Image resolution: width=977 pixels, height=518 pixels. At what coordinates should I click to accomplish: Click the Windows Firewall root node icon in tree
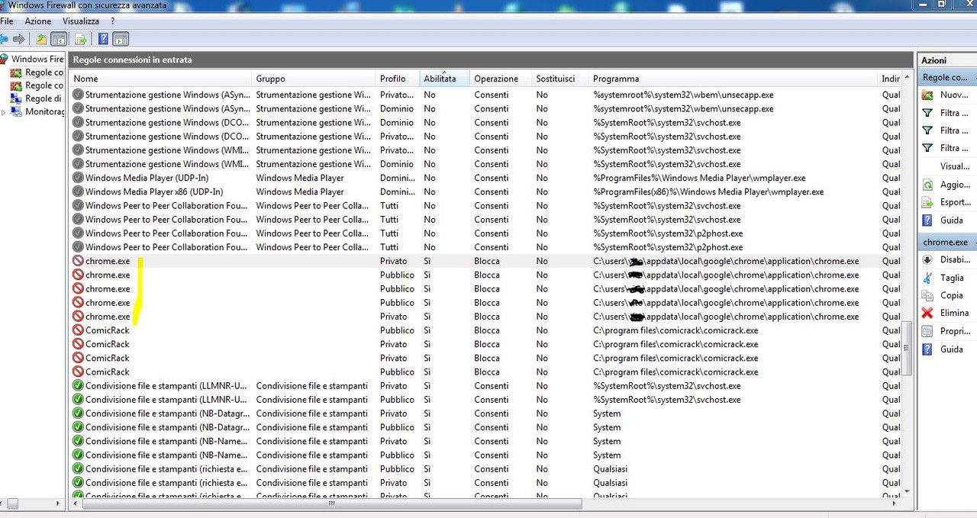tap(4, 59)
